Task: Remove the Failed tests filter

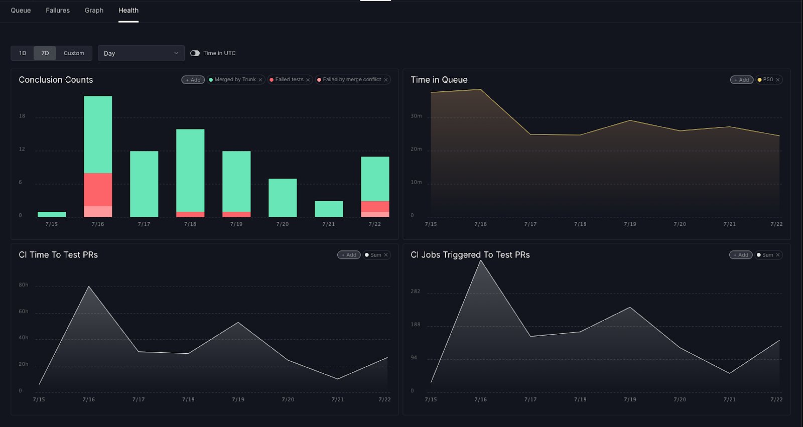Action: point(308,80)
